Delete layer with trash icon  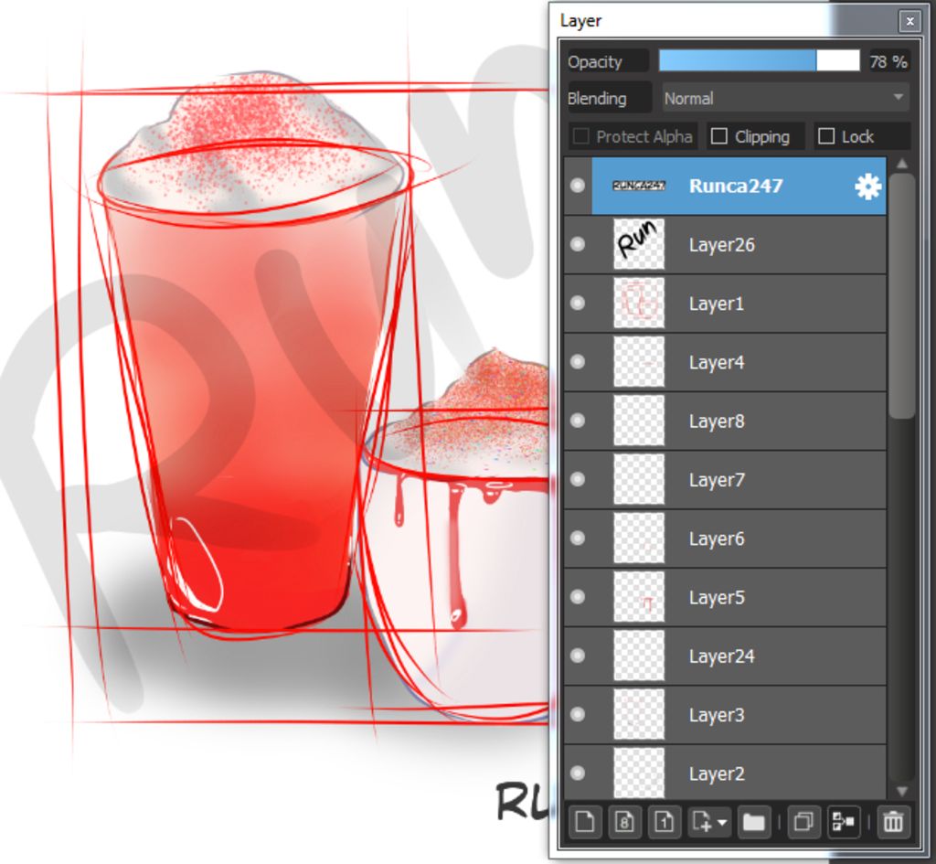(894, 822)
